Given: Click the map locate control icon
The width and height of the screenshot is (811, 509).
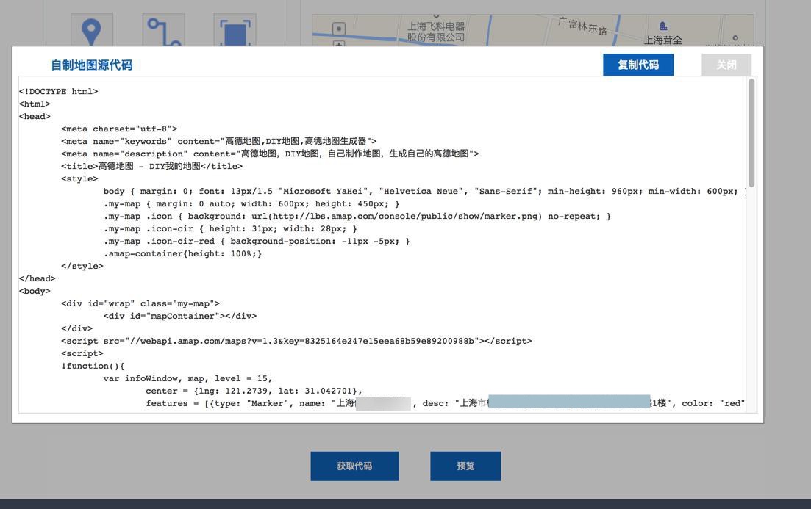Looking at the screenshot, I should click(339, 29).
